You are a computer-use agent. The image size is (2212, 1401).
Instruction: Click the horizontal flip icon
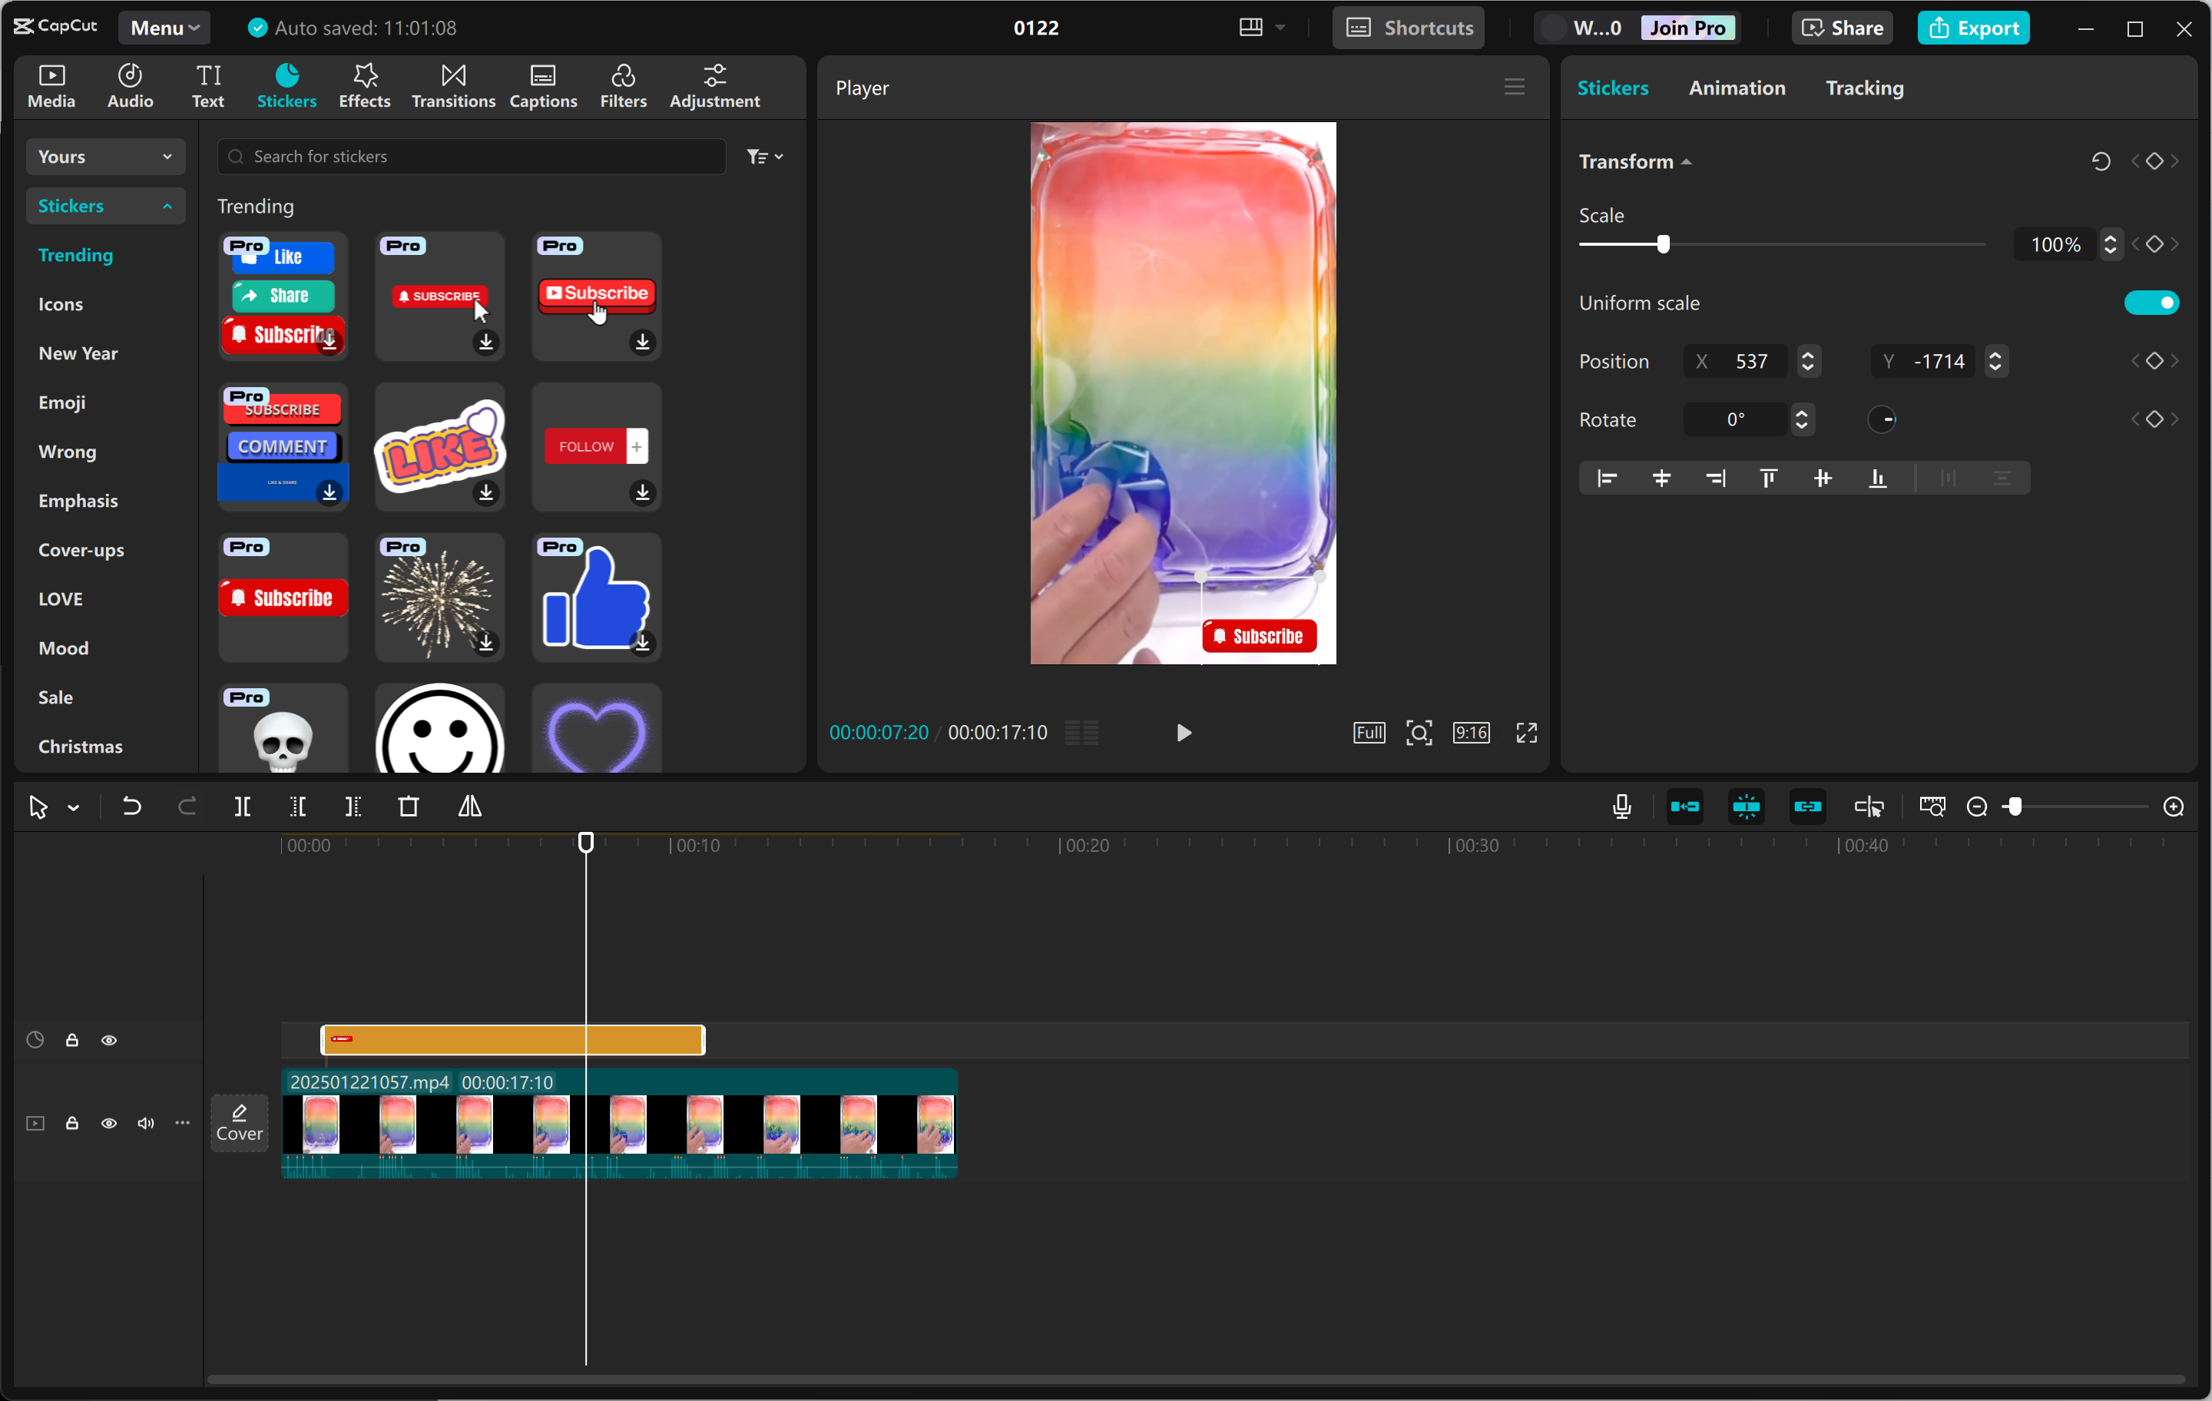470,806
